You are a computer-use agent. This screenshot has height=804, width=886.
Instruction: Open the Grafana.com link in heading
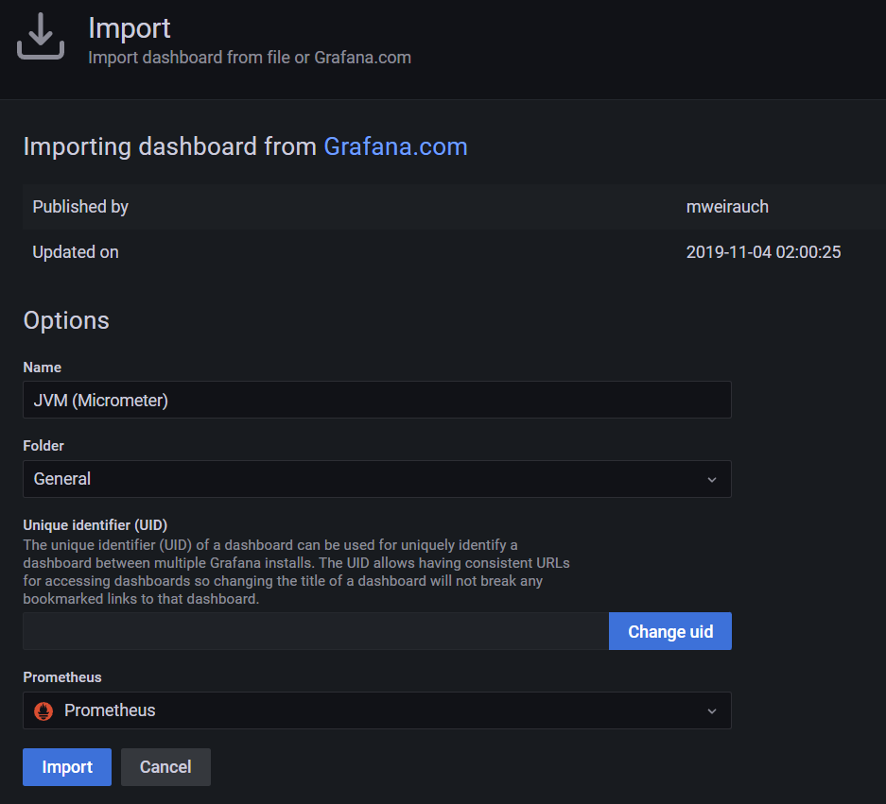pos(395,146)
